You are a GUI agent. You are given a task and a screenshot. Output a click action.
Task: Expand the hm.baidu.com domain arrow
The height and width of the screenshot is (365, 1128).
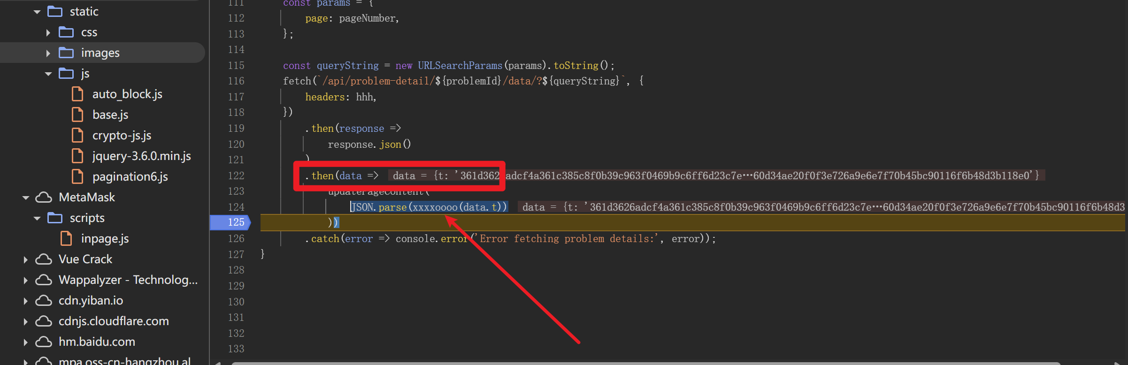26,342
